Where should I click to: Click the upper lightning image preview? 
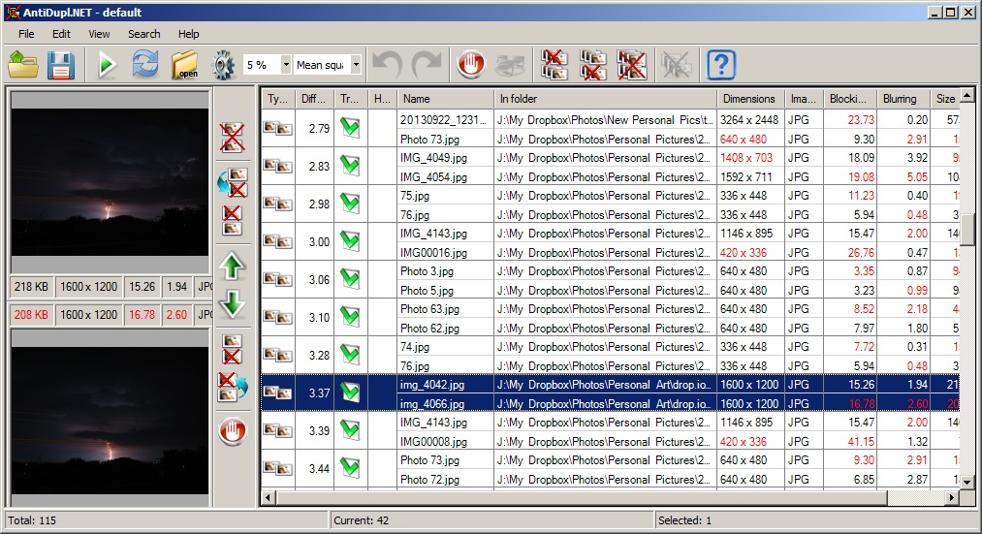(x=110, y=183)
